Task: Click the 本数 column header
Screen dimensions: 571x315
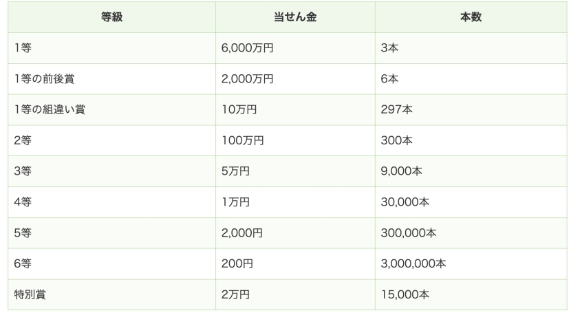Action: pyautogui.click(x=471, y=17)
